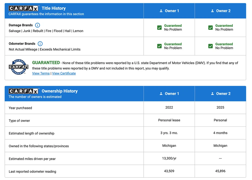Click the Owner 1 person icon in Ownership History
252x180 pixels.
coord(161,93)
